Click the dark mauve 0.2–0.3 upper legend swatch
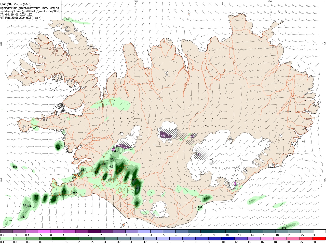 pos(6,232)
